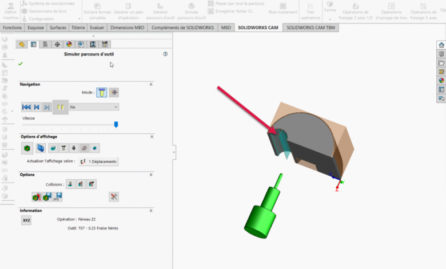
Task: Toggle tool display option icon
Action: tap(63, 148)
